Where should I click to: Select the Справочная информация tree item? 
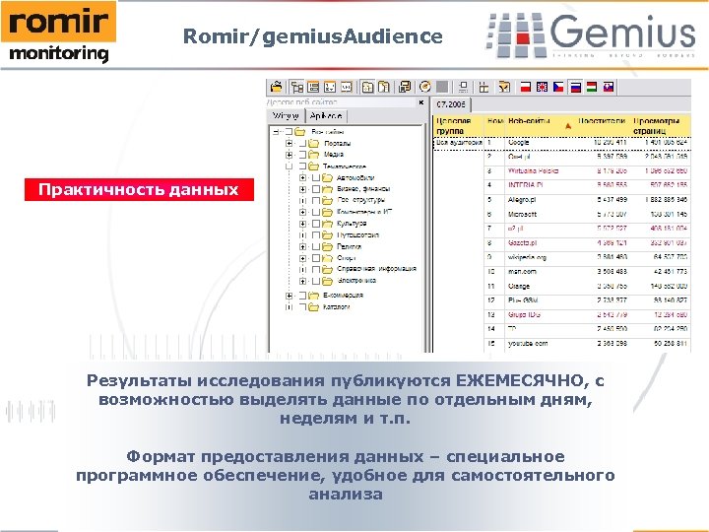[x=376, y=269]
